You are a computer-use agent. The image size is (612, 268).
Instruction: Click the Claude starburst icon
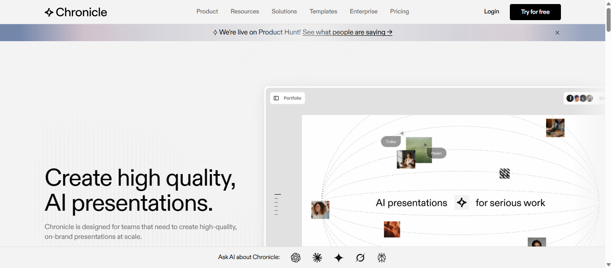click(x=317, y=258)
